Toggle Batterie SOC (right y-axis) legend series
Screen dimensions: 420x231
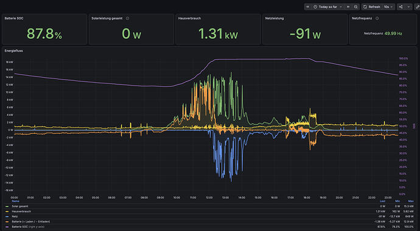[x=28, y=227]
